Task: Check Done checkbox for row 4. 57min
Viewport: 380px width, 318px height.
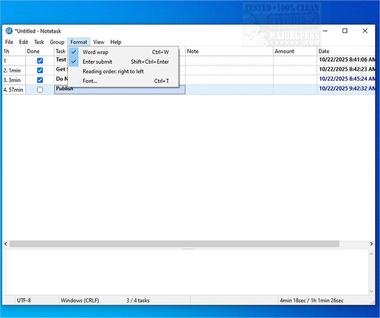Action: (x=40, y=90)
